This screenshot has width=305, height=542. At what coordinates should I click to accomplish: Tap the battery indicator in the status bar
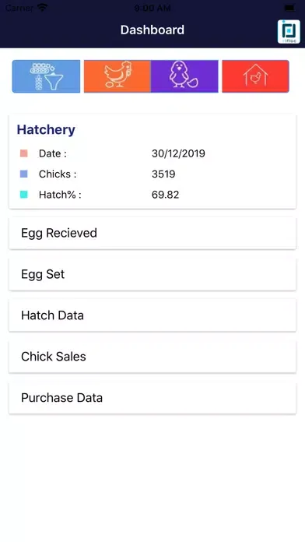pos(289,7)
